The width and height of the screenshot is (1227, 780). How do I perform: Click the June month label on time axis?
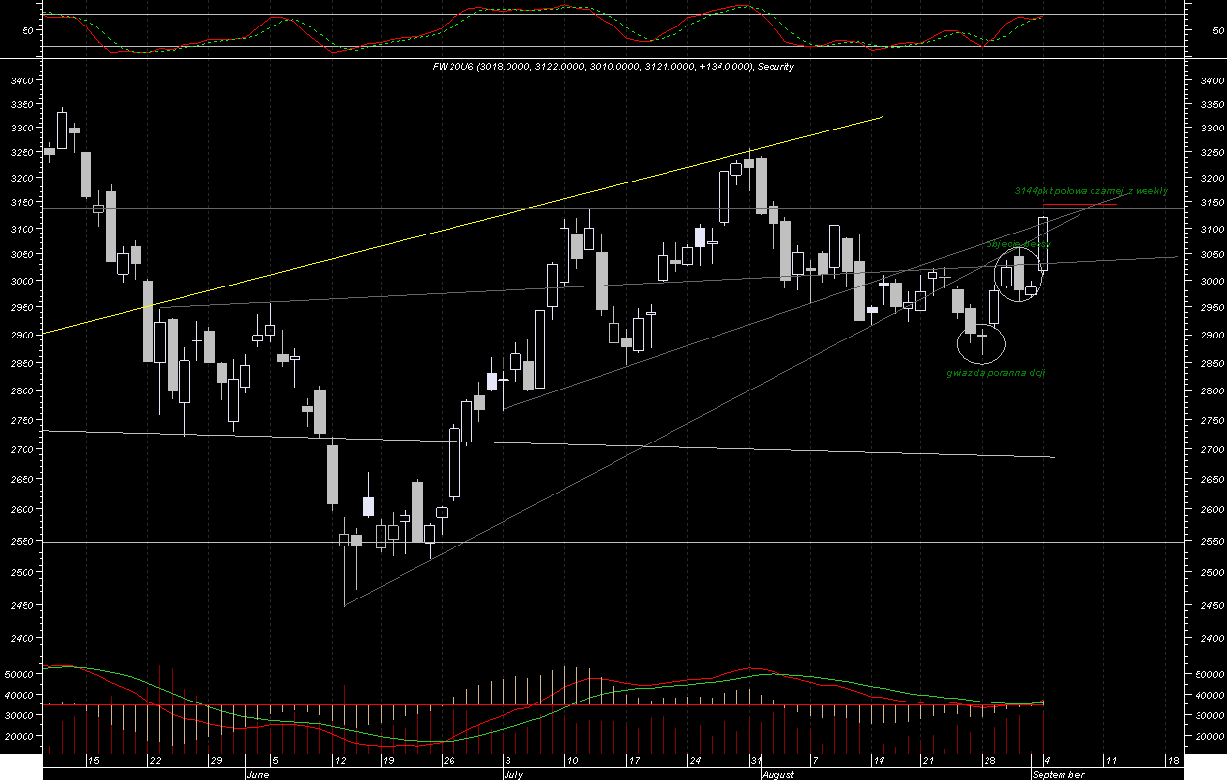point(257,774)
